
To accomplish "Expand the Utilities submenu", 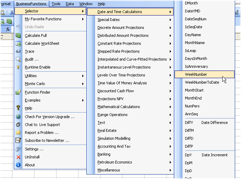I will [50, 76].
